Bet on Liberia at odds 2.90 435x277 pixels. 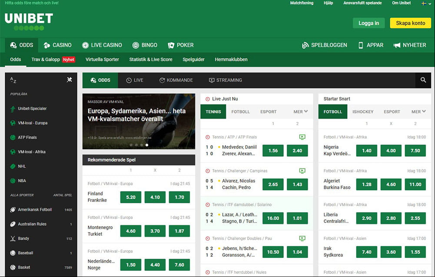point(366,218)
